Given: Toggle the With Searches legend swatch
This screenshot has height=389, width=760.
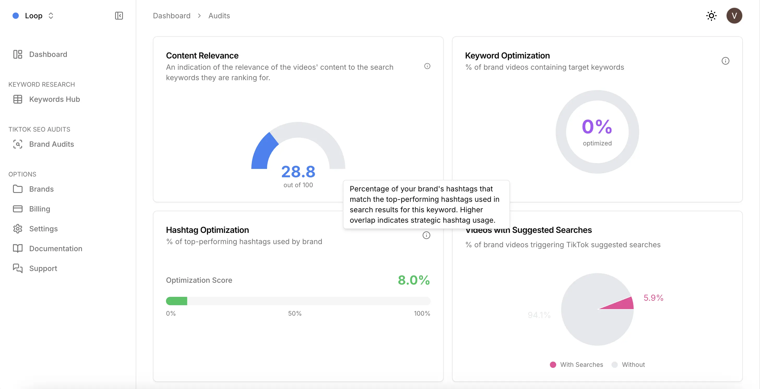Looking at the screenshot, I should point(553,364).
